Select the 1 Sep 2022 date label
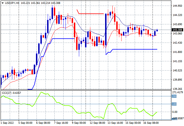This screenshot has width=184, height=126. tap(7, 123)
